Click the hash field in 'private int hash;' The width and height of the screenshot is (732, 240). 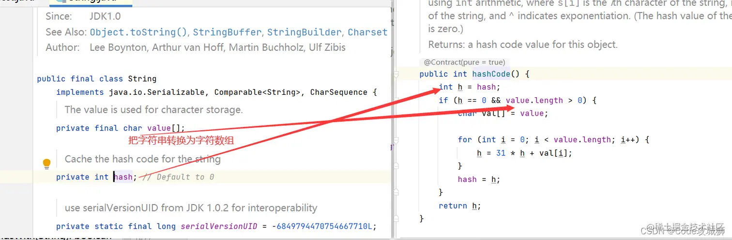[122, 177]
